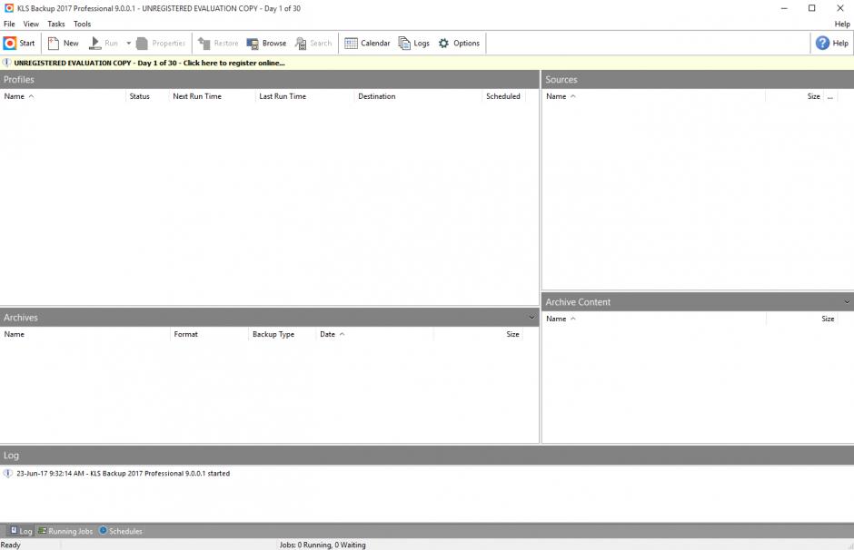Sort Profiles by Next Run Time
This screenshot has width=854, height=550.
[212, 96]
